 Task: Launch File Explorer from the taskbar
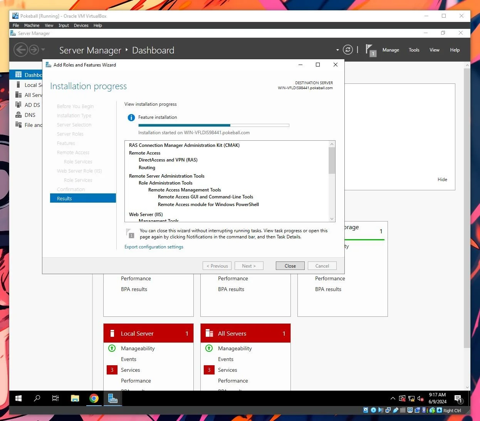(75, 398)
